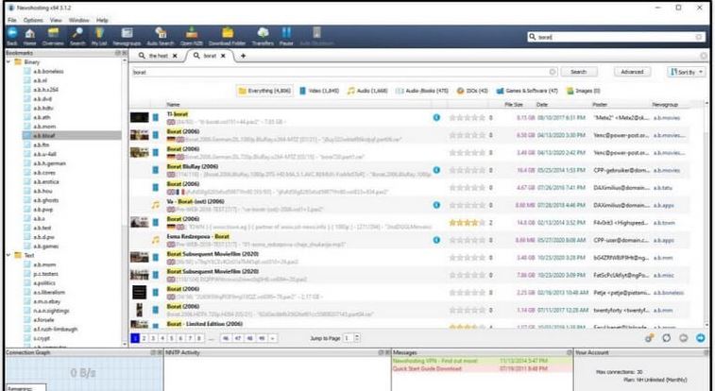Rate Borat BluRay (2006) with stars
Image resolution: width=715 pixels, height=391 pixels.
click(x=467, y=170)
